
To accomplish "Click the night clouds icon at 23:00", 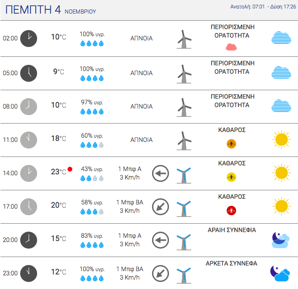I will tap(280, 273).
